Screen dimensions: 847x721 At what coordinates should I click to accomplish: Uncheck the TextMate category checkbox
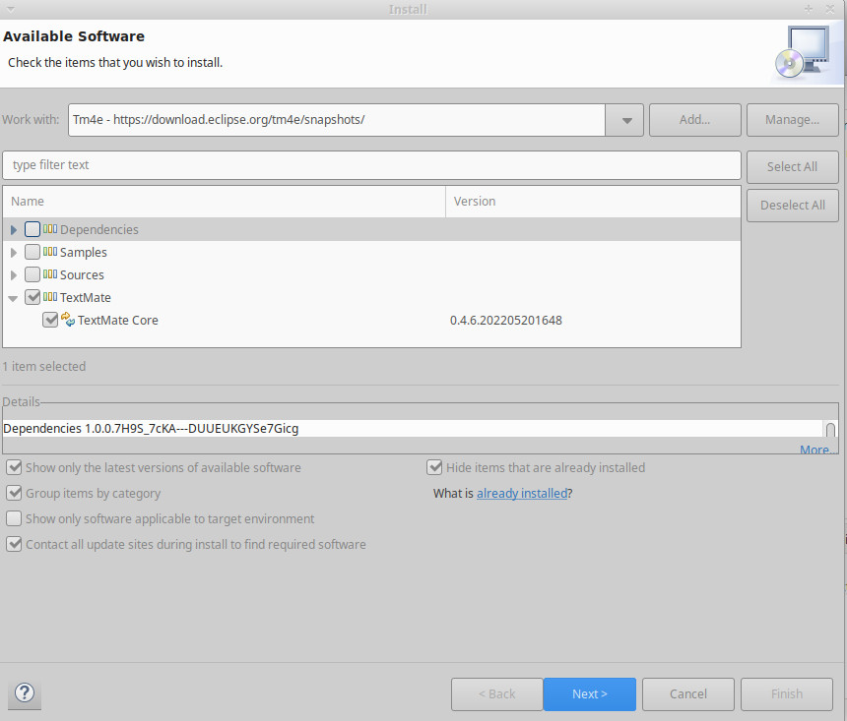point(33,297)
